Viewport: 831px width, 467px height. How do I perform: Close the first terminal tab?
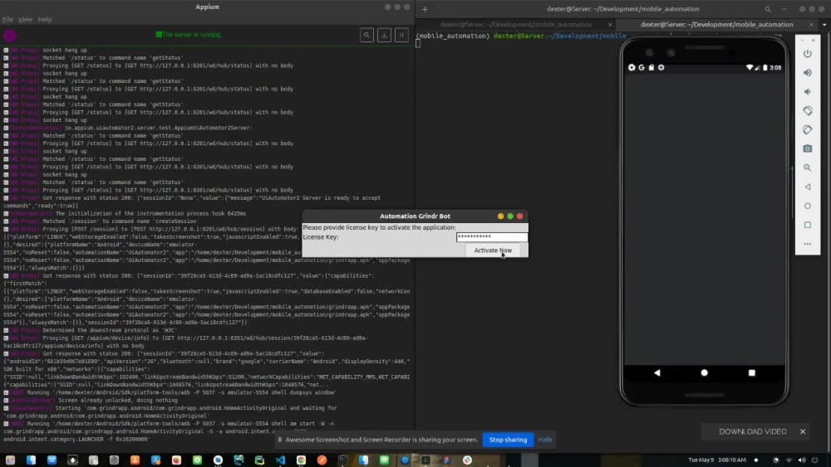(610, 25)
